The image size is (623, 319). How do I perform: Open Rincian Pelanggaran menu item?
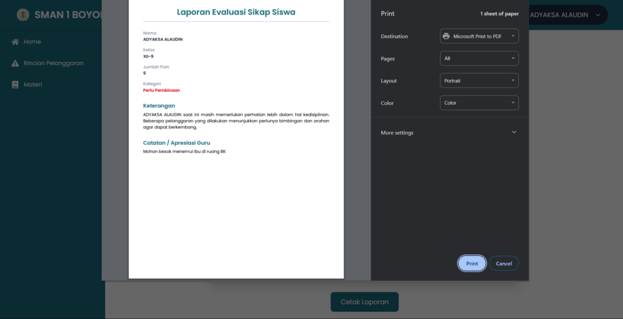54,63
